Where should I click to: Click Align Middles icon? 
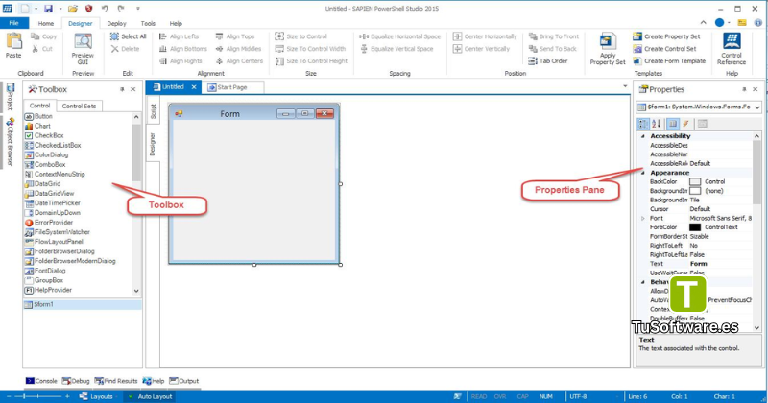click(x=220, y=49)
